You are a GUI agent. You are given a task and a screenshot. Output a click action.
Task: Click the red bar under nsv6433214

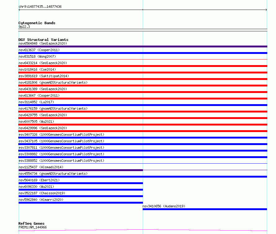click(143, 66)
